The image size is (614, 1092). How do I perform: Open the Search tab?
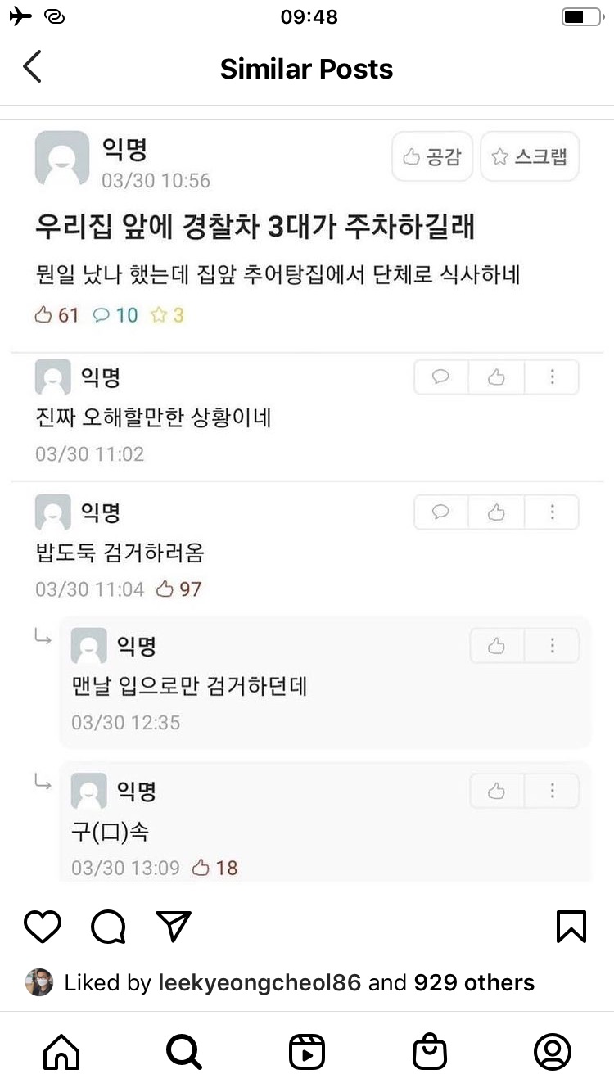[x=184, y=1052]
